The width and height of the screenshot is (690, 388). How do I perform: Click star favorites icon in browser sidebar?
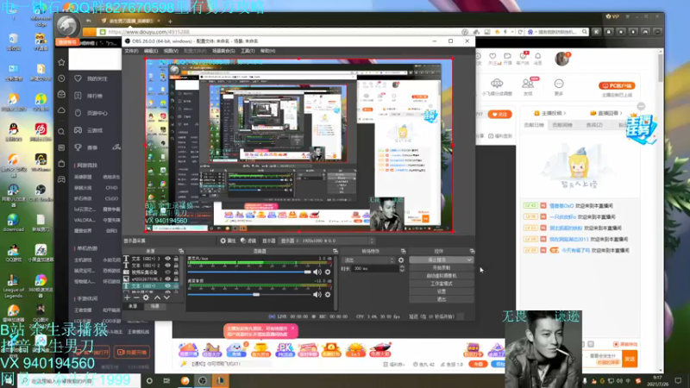(x=61, y=62)
